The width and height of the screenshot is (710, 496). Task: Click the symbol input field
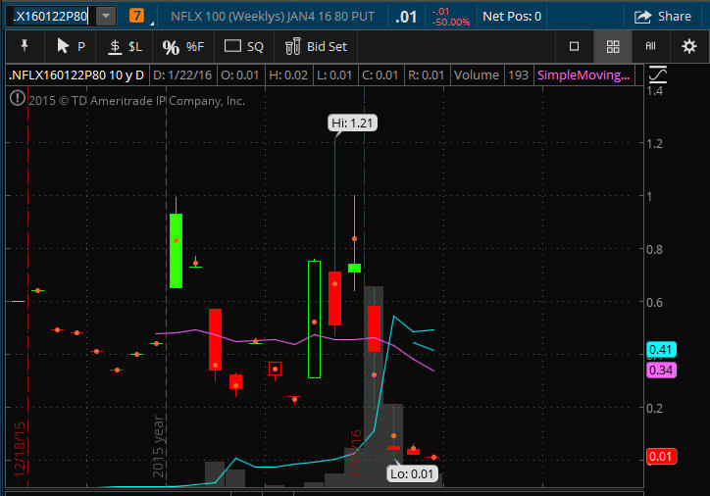click(x=49, y=16)
